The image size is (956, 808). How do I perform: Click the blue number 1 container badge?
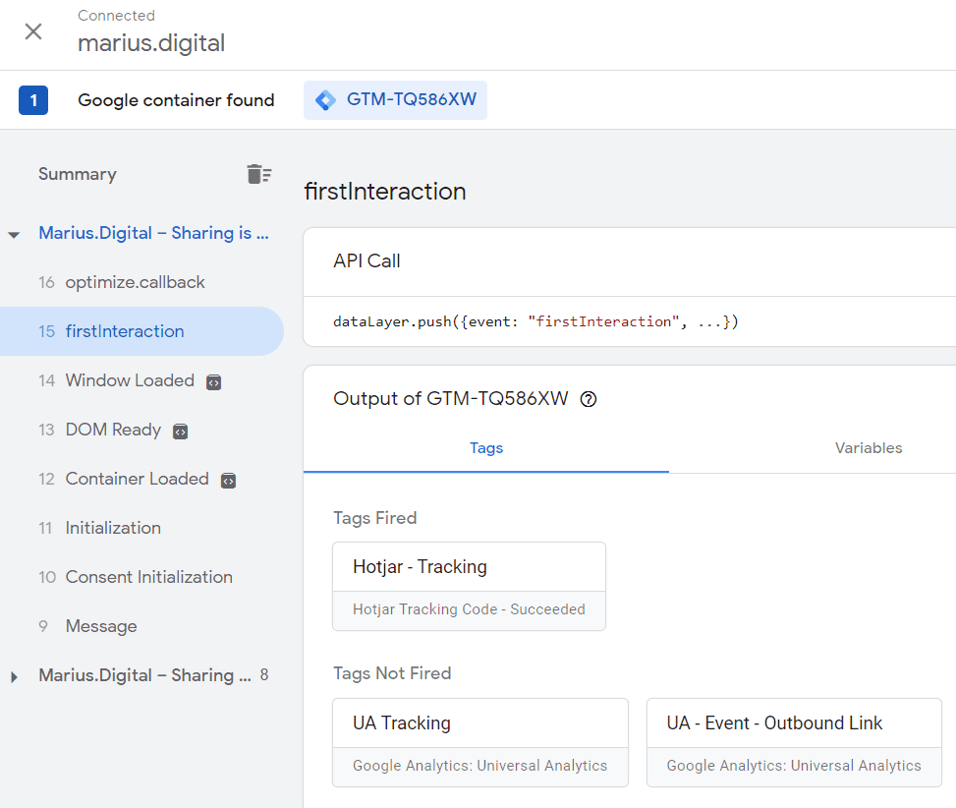pyautogui.click(x=33, y=100)
